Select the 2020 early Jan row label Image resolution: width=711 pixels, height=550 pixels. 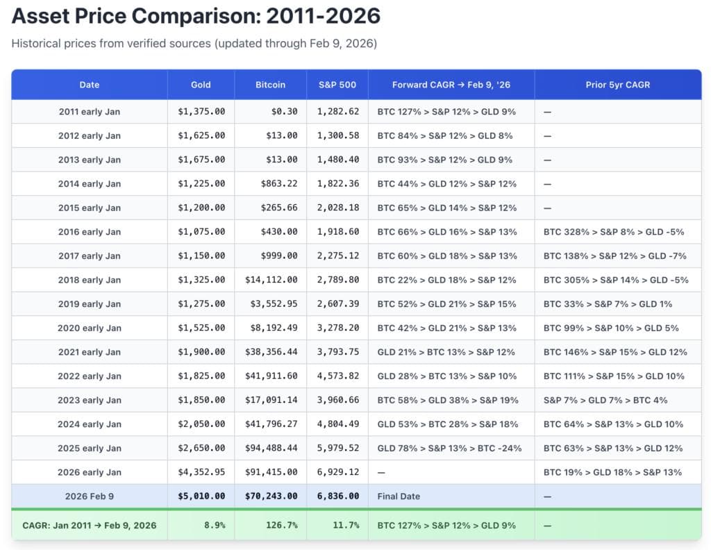[90, 328]
